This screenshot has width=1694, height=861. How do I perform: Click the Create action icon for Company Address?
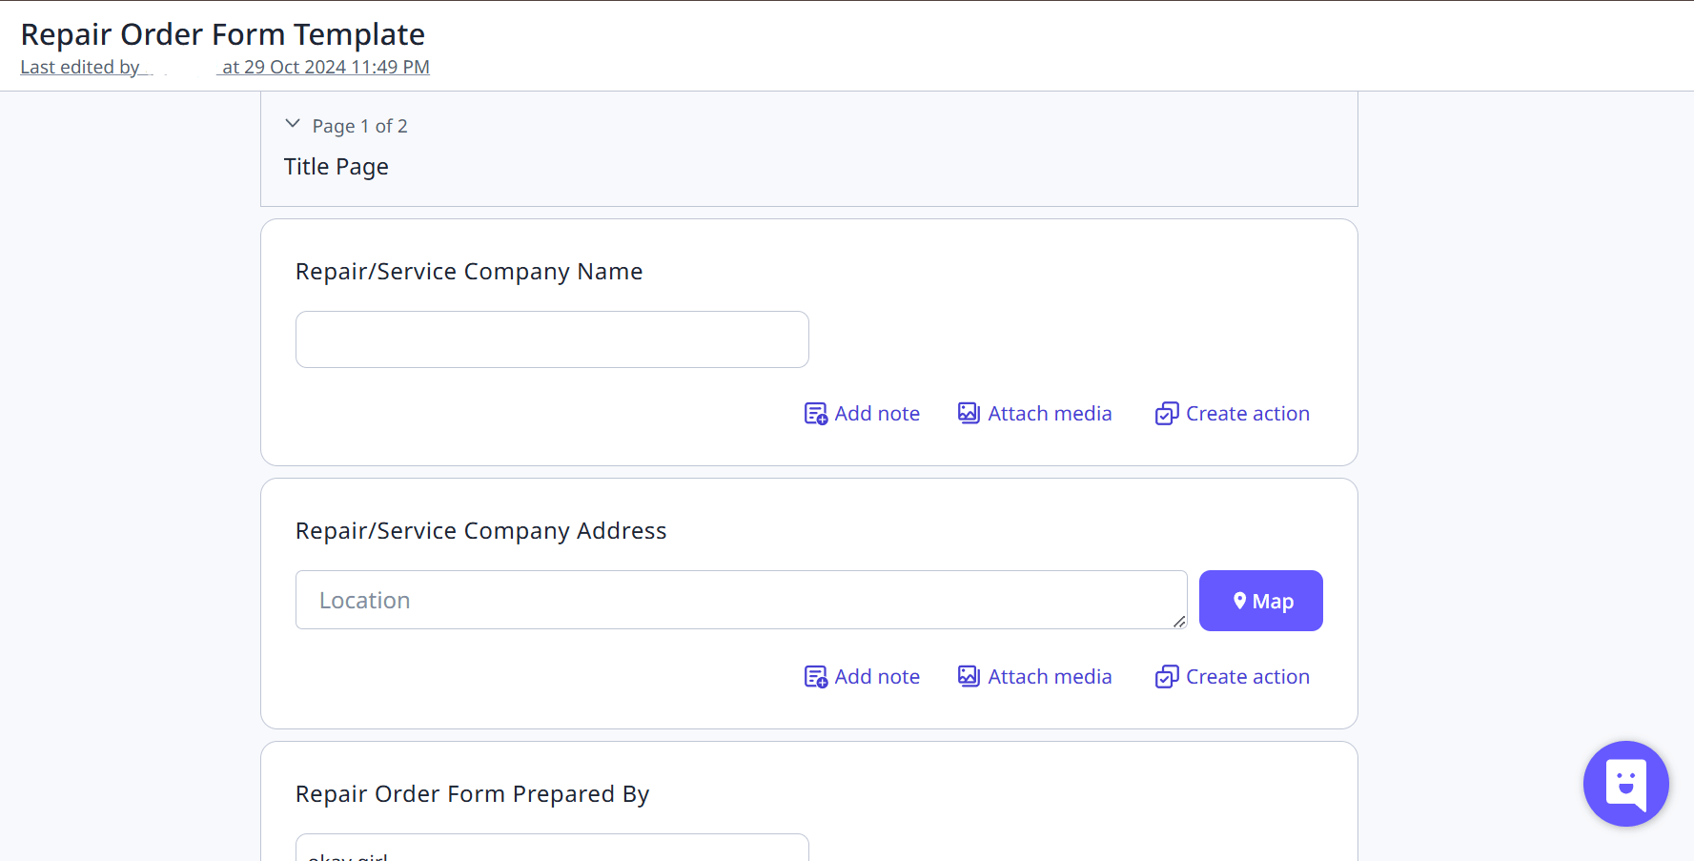[x=1166, y=676]
